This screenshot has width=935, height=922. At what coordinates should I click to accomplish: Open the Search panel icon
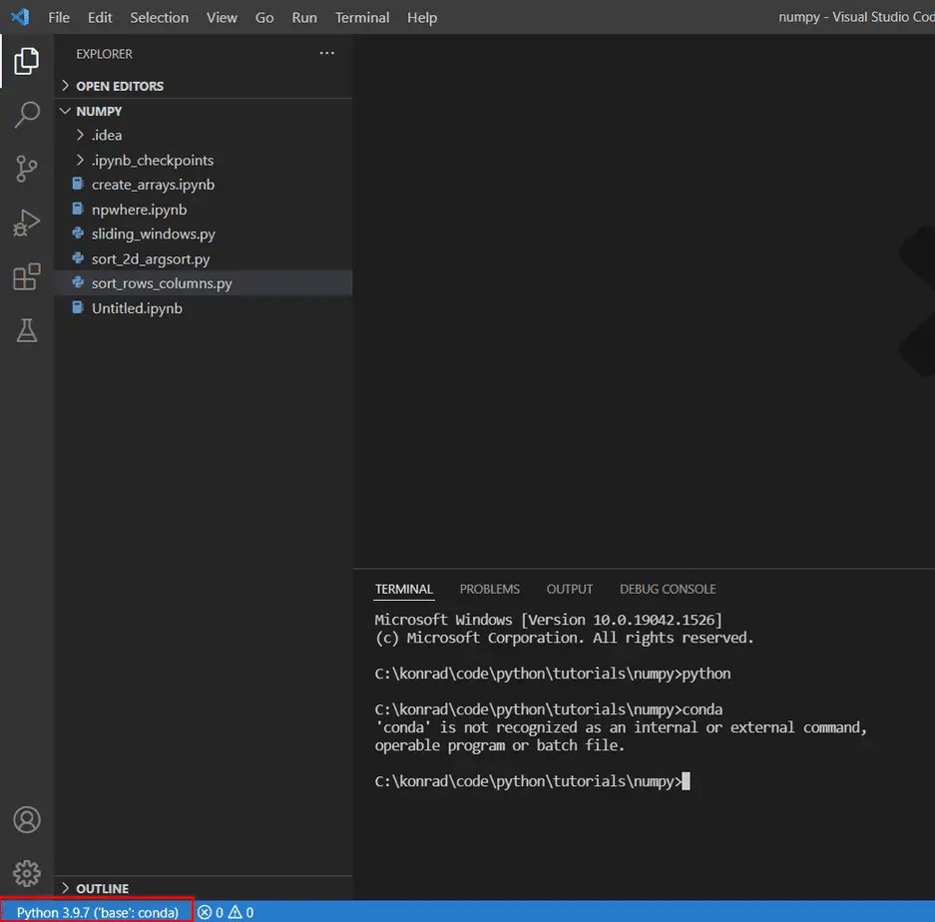pyautogui.click(x=26, y=115)
